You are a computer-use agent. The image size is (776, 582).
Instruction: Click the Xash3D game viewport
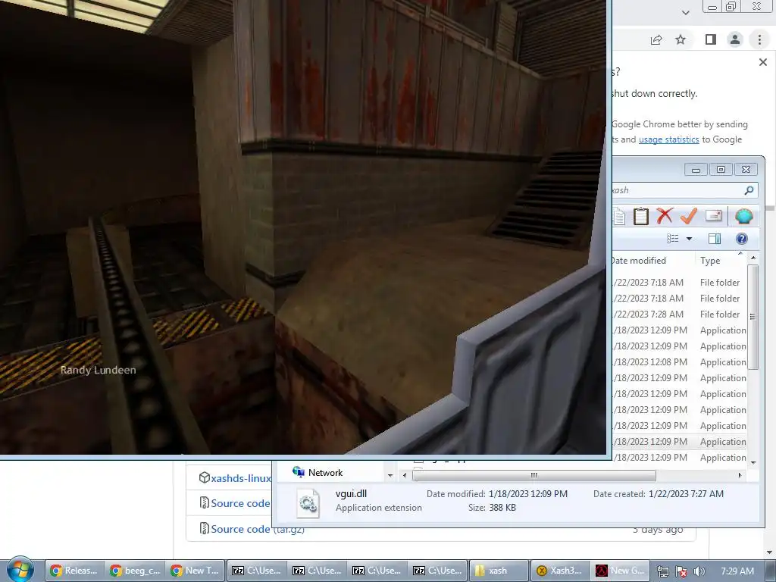click(x=303, y=227)
